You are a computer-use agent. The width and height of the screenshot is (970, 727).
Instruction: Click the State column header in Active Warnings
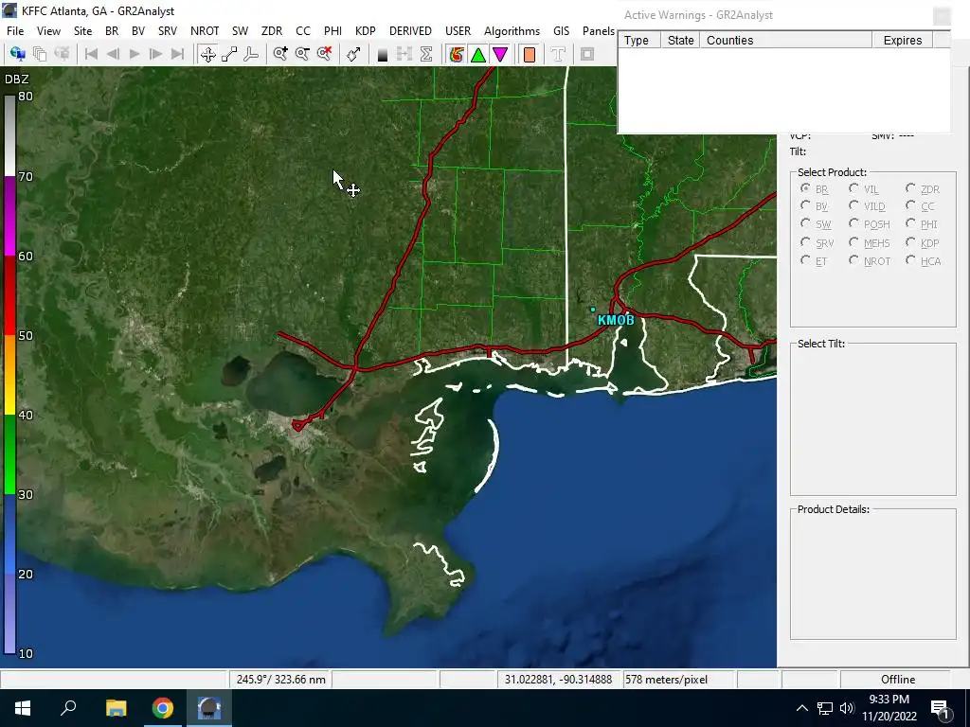(680, 40)
